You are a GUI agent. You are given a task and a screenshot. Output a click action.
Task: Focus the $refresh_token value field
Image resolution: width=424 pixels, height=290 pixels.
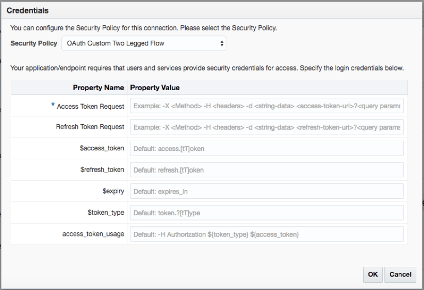(266, 170)
